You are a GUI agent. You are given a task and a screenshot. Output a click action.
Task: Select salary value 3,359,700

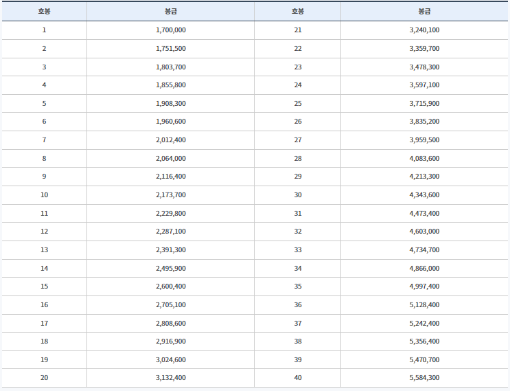click(424, 49)
